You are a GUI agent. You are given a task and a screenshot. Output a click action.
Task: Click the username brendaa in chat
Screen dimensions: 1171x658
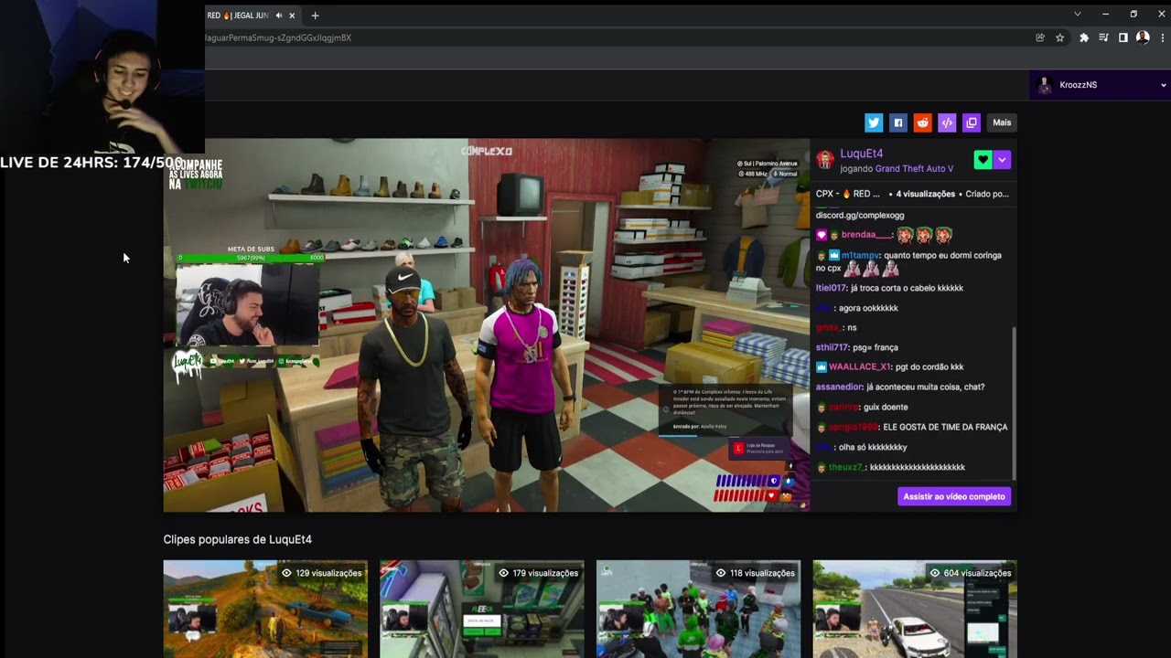[x=865, y=236]
